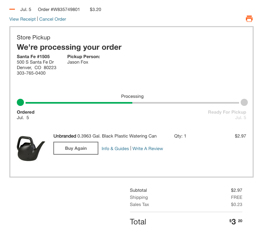Click the gray Ready For Pickup circle
Viewport: 263px width, 236px height.
coord(244,103)
